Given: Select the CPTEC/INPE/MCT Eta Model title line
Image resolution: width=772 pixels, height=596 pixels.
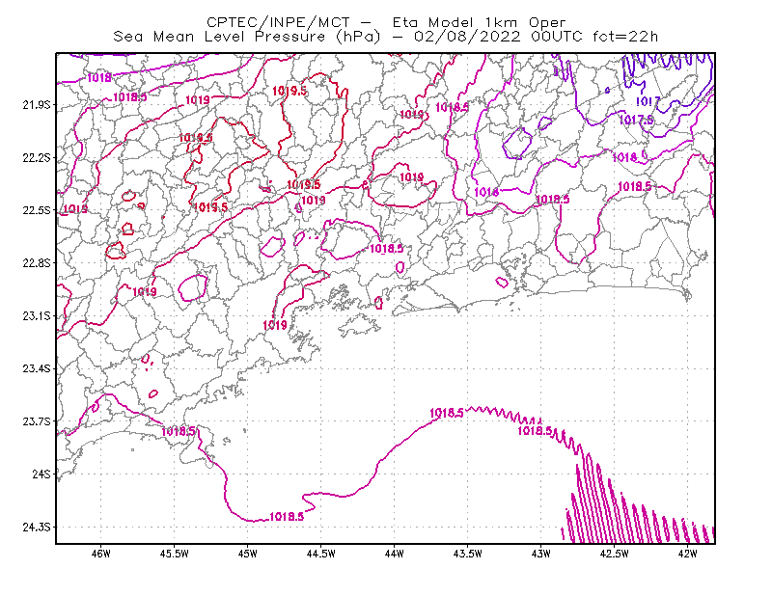Looking at the screenshot, I should pos(386,22).
